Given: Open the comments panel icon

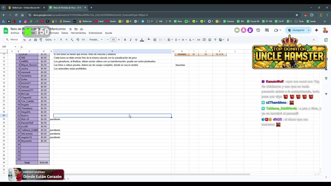Looking at the screenshot, I should point(267,30).
